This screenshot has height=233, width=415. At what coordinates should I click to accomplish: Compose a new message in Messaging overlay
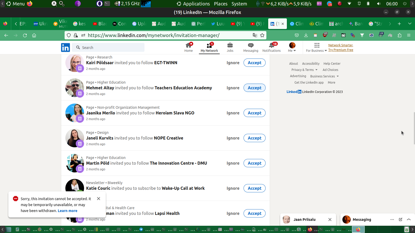pos(400,220)
